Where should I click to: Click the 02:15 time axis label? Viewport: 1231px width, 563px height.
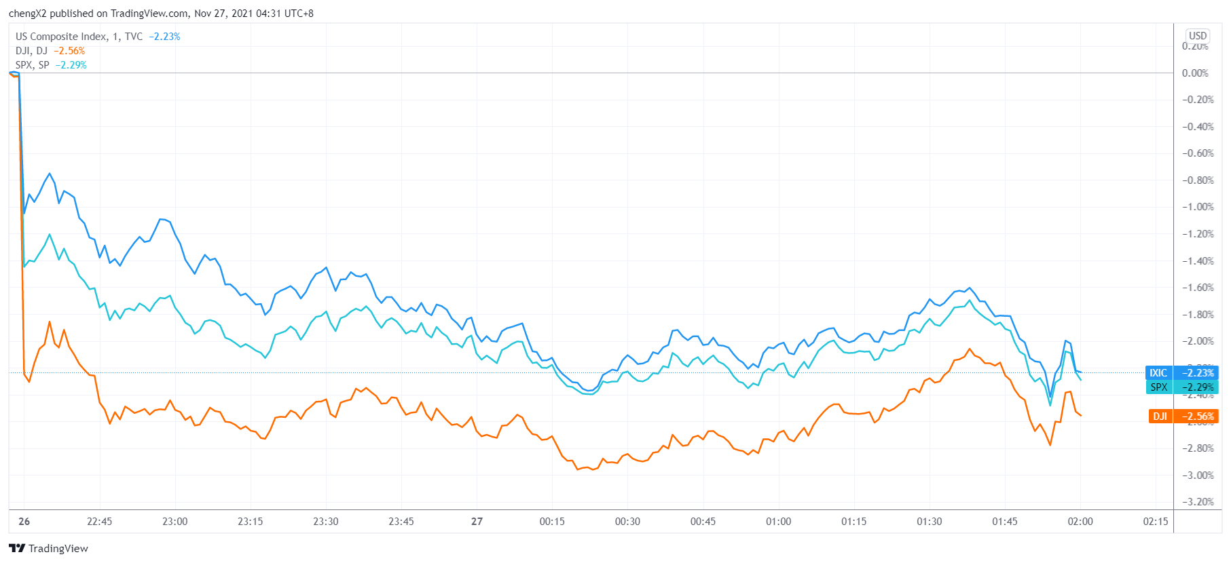tap(1155, 521)
